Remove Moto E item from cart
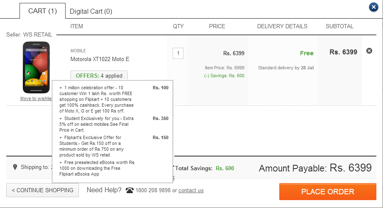Screen dimensions: 383x208 tap(369, 51)
